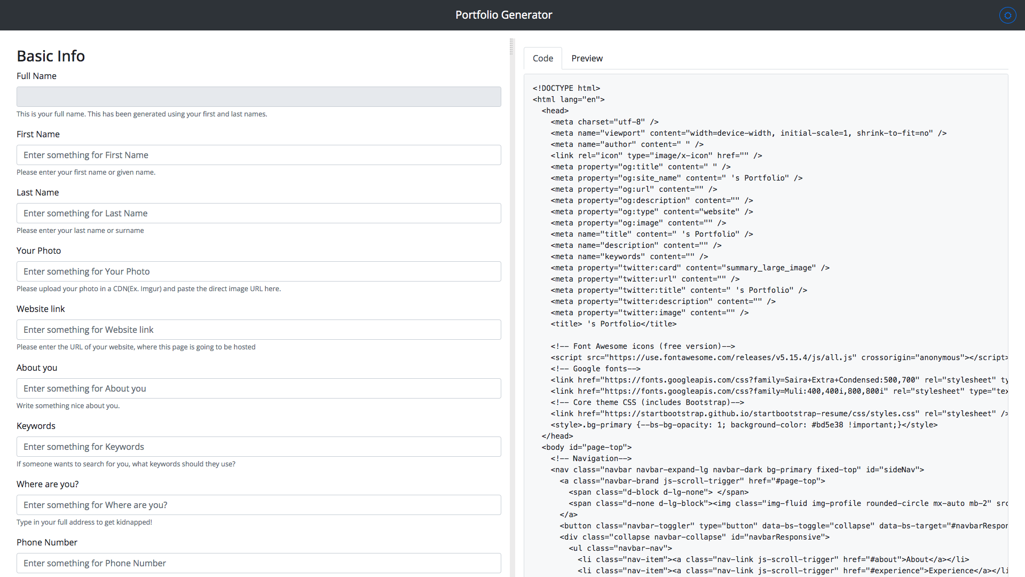This screenshot has height=577, width=1025.
Task: Click the disabled Full Name field
Action: (258, 97)
